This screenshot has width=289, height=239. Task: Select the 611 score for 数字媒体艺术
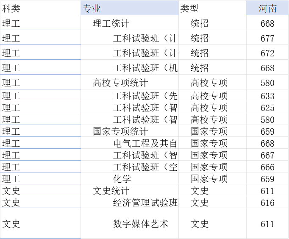pyautogui.click(x=267, y=224)
